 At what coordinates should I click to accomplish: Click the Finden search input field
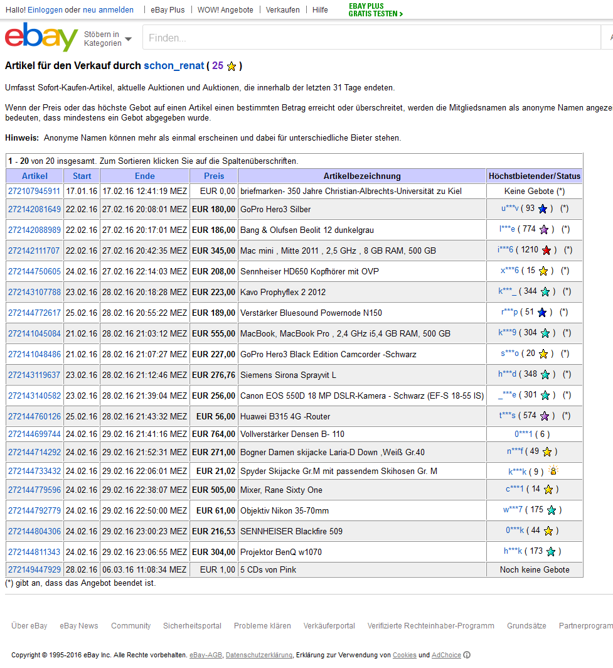coord(371,38)
